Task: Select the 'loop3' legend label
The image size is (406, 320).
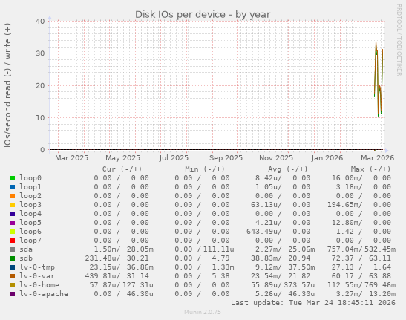Action: (30, 205)
